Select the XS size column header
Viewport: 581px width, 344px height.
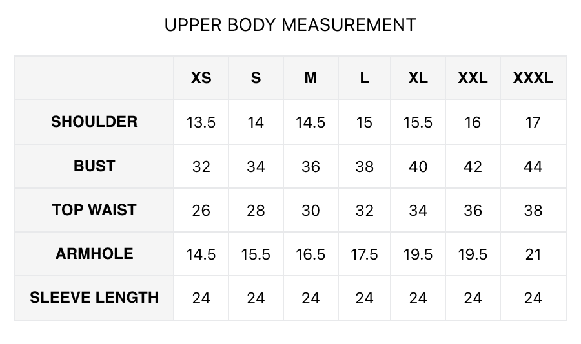click(x=201, y=78)
